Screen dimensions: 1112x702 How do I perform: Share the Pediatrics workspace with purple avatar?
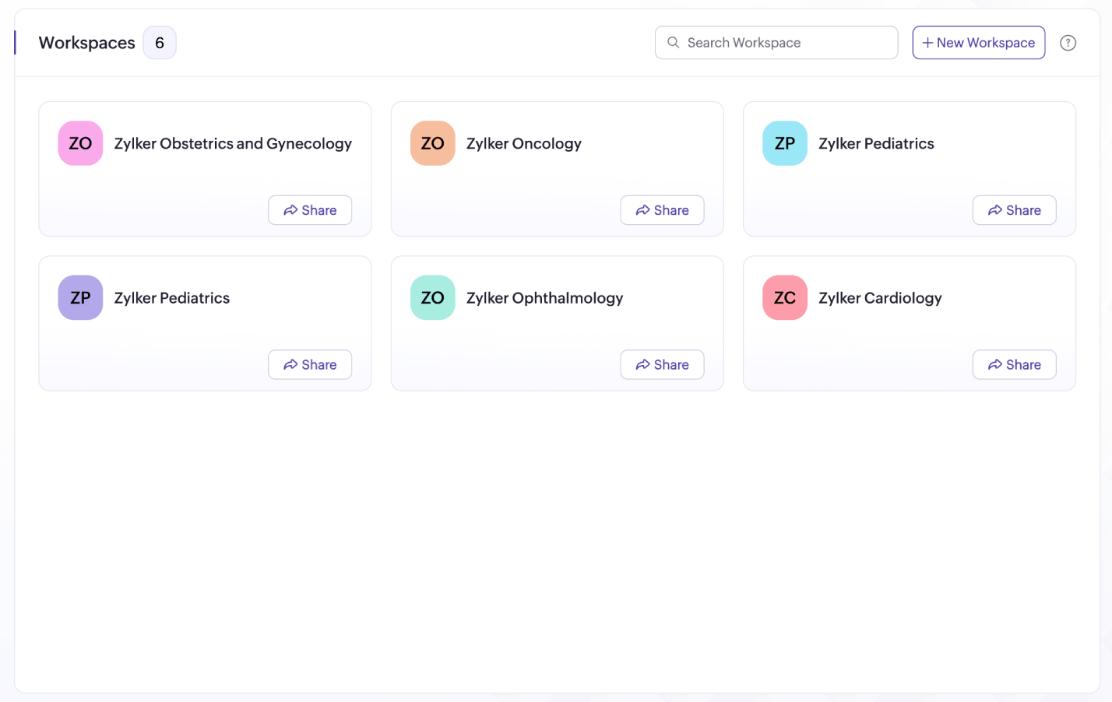pyautogui.click(x=310, y=364)
